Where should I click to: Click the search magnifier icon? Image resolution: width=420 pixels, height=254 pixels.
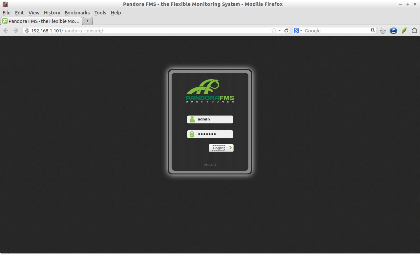[x=373, y=30]
